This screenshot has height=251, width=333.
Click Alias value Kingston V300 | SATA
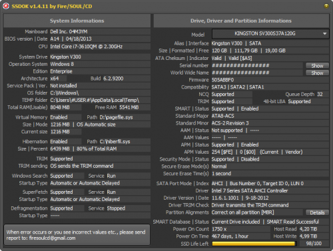[x=236, y=43]
